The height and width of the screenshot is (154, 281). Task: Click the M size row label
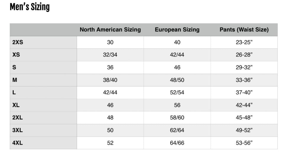pyautogui.click(x=14, y=80)
